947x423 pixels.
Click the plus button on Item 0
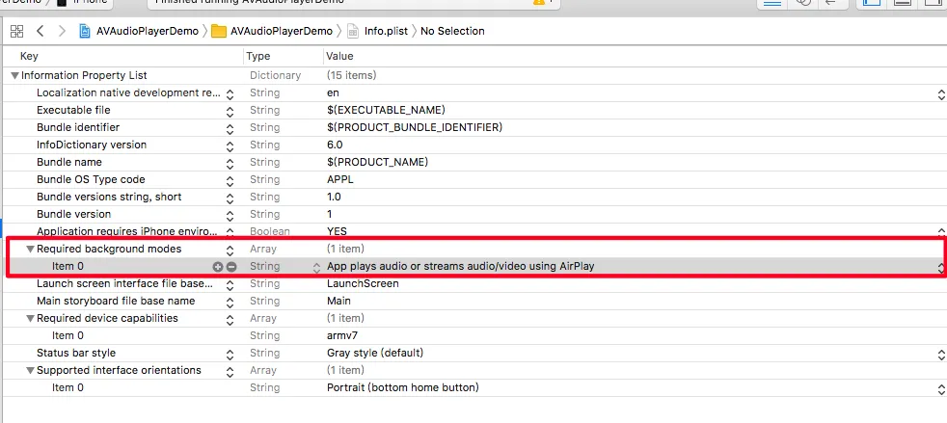pos(218,267)
